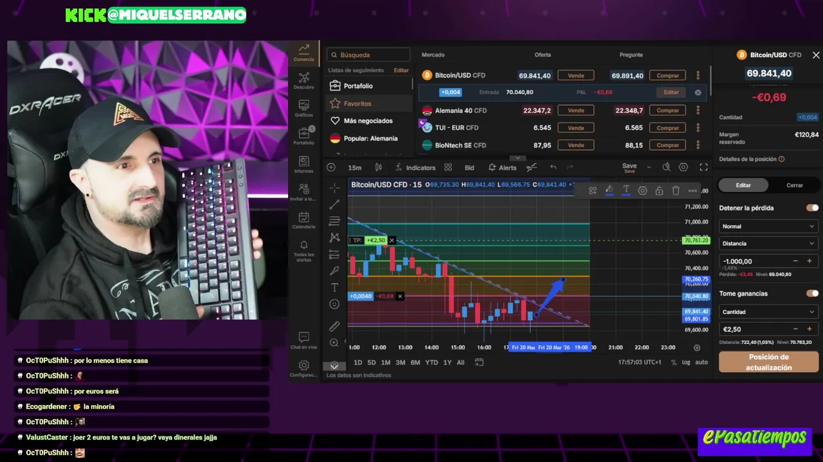Increase stop-loss distance with plus stepper

click(x=809, y=261)
